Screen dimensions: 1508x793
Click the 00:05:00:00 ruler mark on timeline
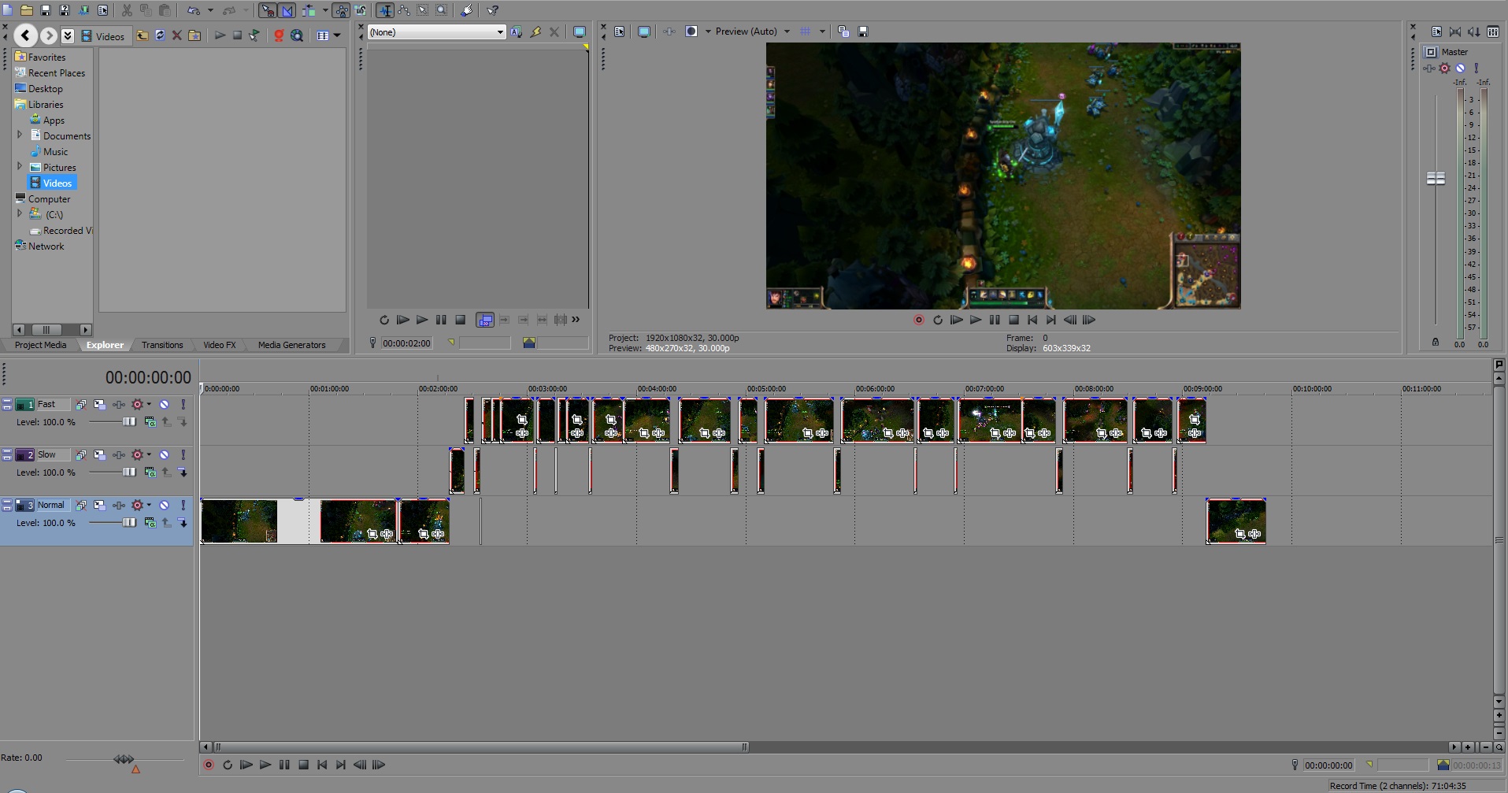(766, 389)
